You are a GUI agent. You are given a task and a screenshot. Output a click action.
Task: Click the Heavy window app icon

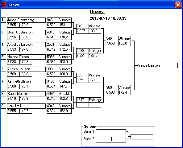pos(4,5)
